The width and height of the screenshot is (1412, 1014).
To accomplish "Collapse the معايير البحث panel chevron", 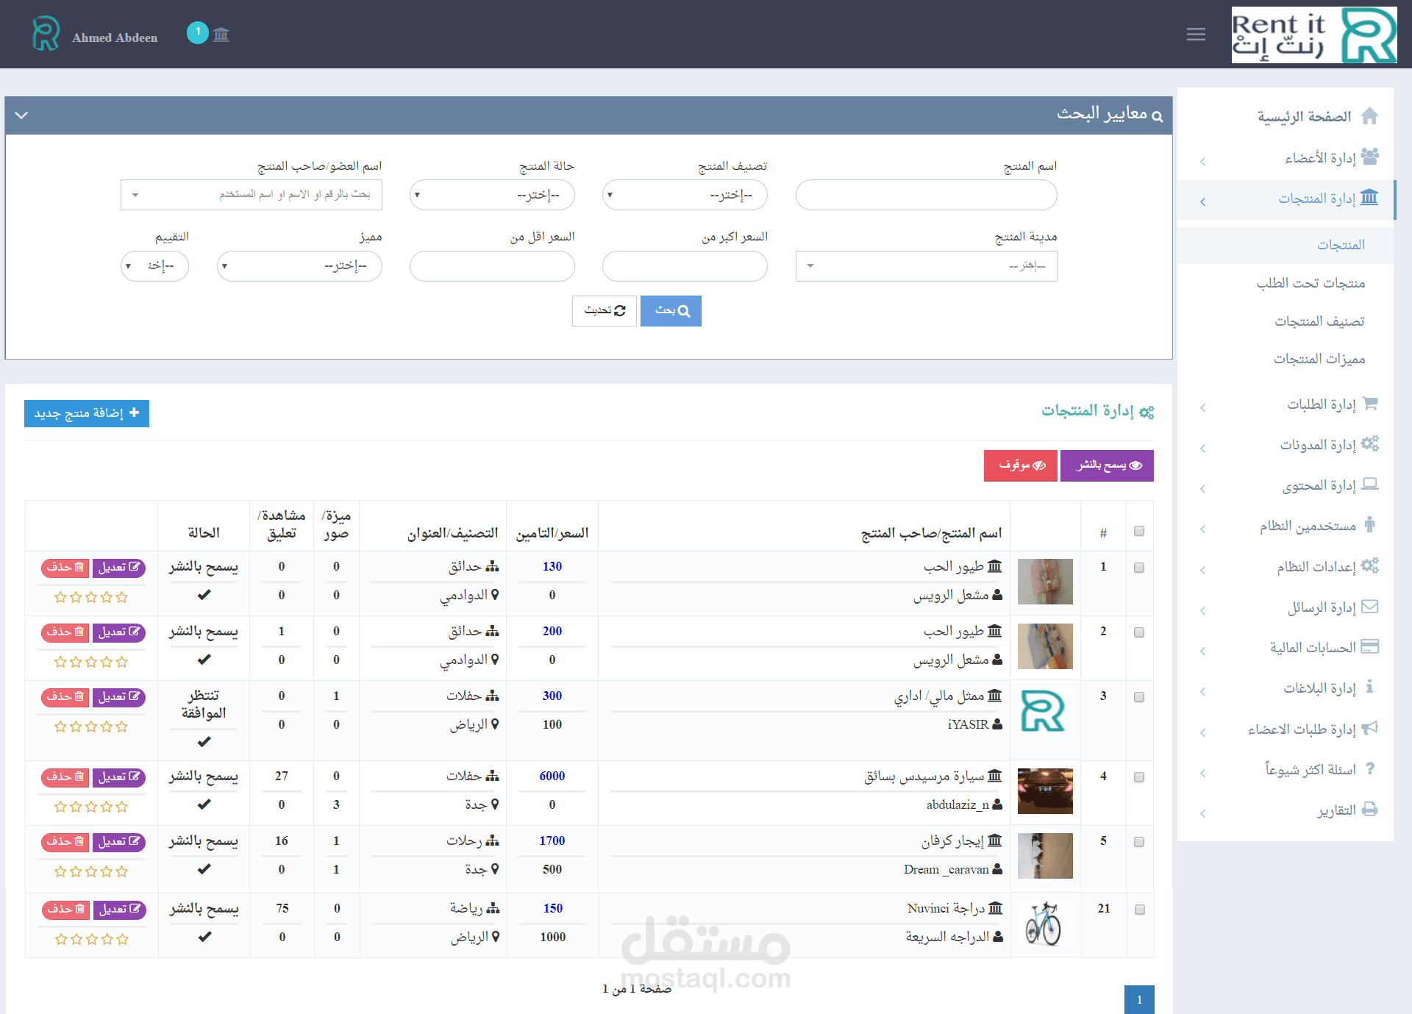I will (21, 115).
